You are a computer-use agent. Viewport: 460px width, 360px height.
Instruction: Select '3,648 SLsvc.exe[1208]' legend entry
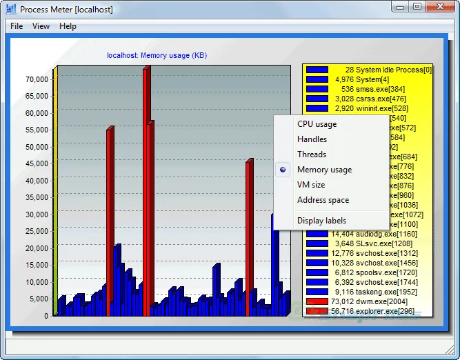(x=374, y=244)
